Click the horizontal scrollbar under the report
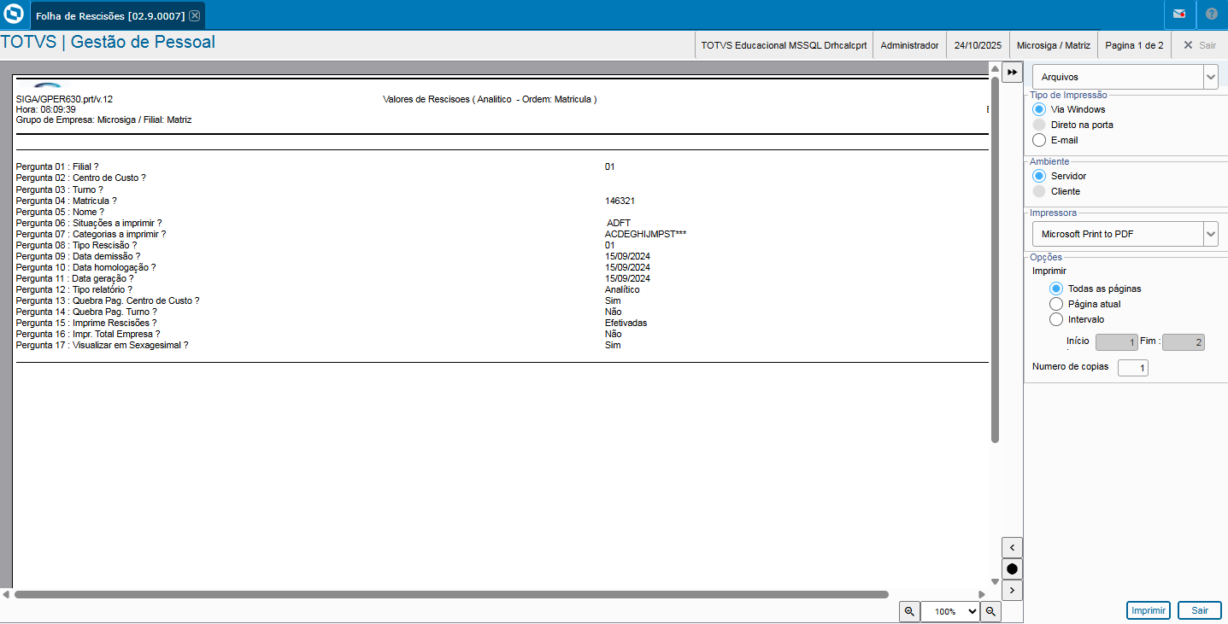Screen dimensions: 1228x624 (451, 594)
